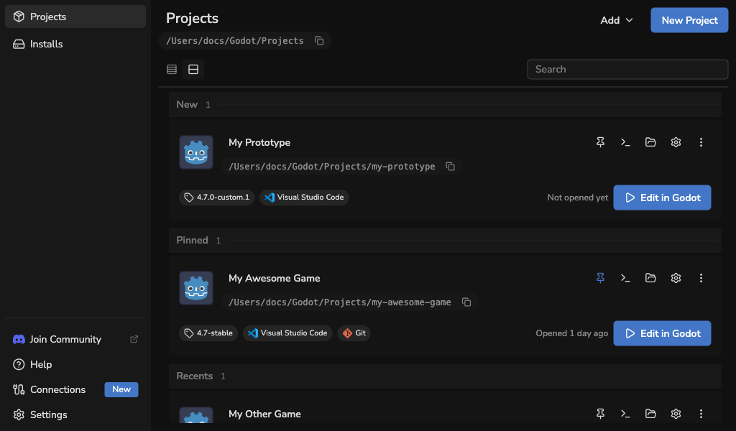Open My Prototype folder in file browser
This screenshot has width=736, height=431.
click(x=650, y=142)
